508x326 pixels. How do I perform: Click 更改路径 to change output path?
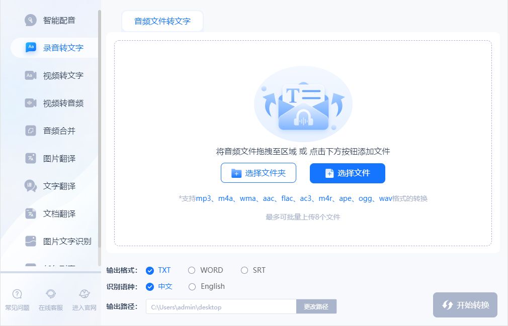click(316, 306)
